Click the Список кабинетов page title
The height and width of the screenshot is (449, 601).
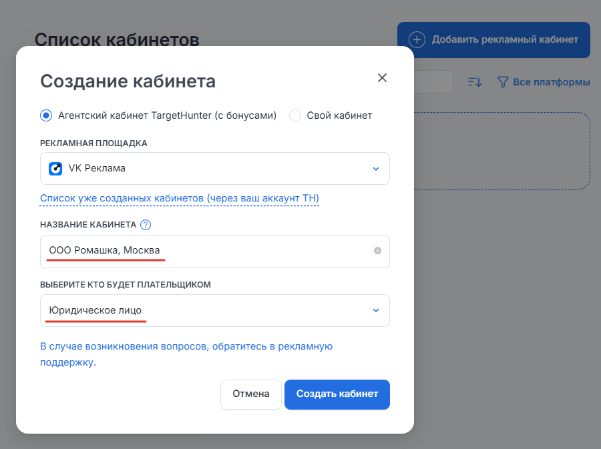pos(117,39)
